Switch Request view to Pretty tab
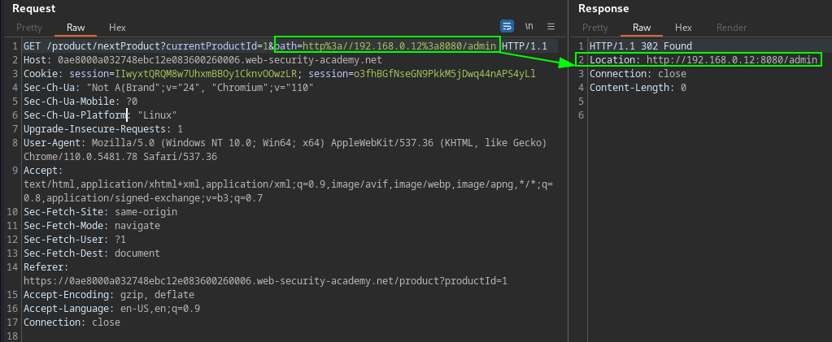This screenshot has height=342, width=832. click(x=29, y=28)
